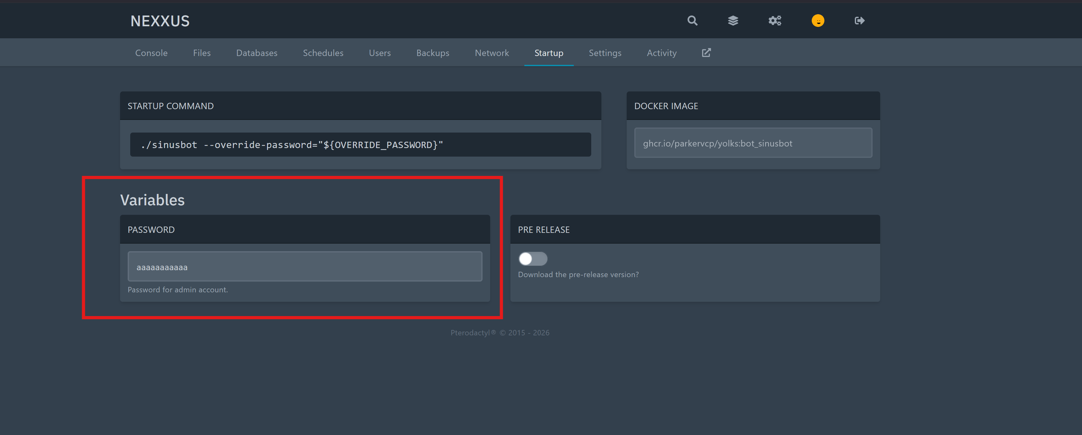Click the sign out icon
This screenshot has height=435, width=1082.
(859, 21)
